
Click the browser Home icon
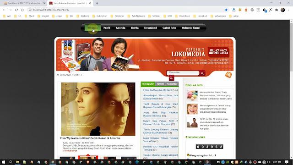[x=22, y=10]
